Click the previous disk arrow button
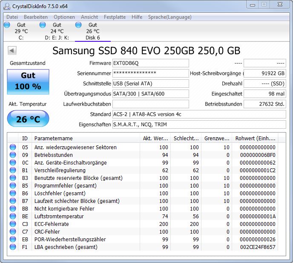Image resolution: width=293 pixels, height=263 pixels. coord(12,50)
